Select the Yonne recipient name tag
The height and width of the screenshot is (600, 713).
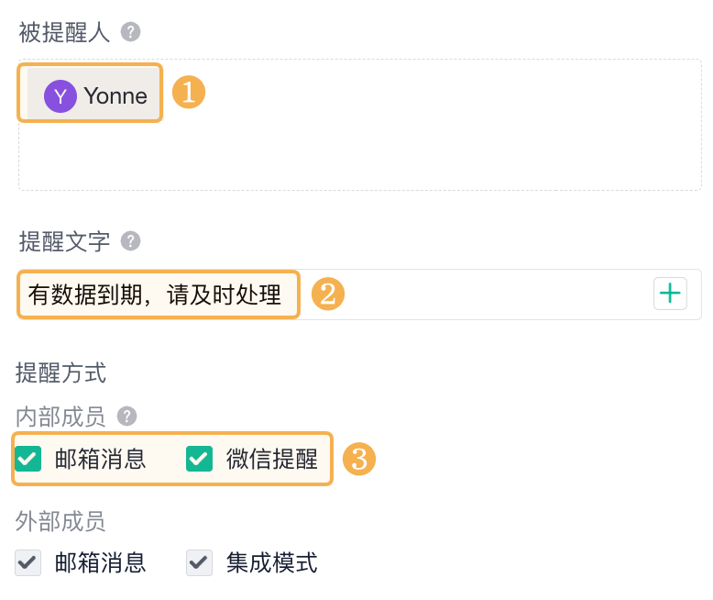pyautogui.click(x=115, y=95)
